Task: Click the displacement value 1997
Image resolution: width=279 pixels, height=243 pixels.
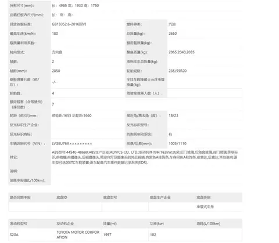Action: point(108,235)
